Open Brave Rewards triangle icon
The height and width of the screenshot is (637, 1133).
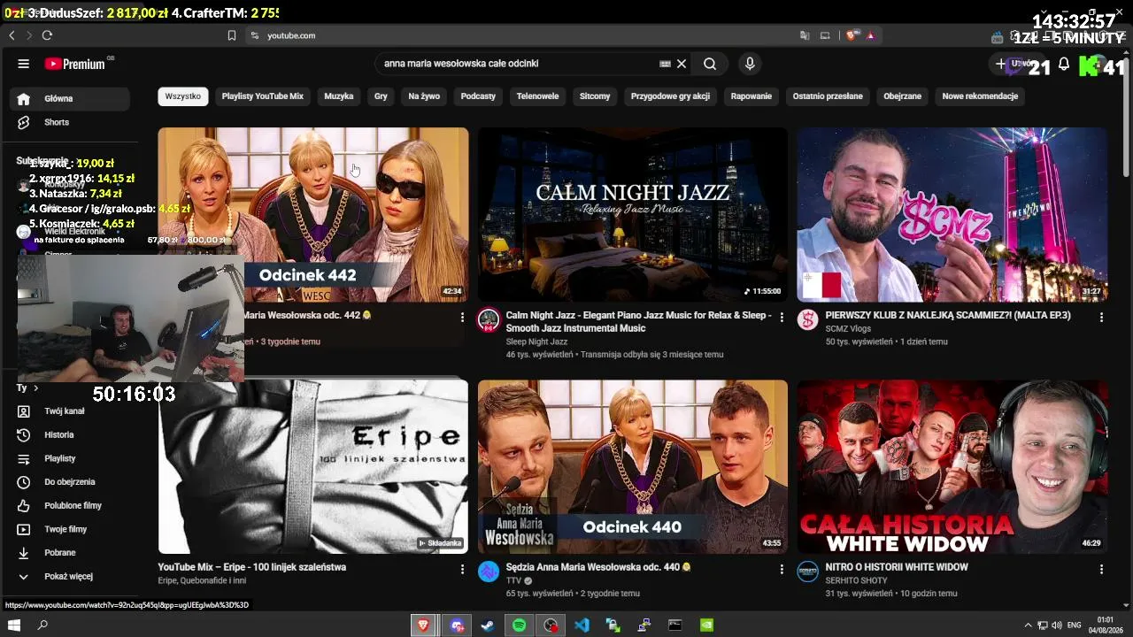coord(871,35)
